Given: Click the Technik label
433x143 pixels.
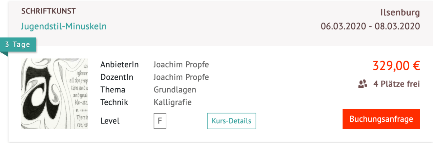Looking at the screenshot, I should click(114, 102).
